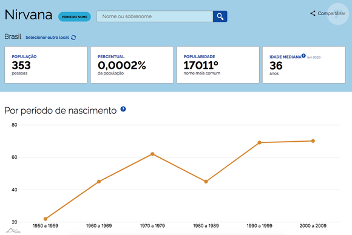Click the round watermark logo in top right corner

(338, 14)
